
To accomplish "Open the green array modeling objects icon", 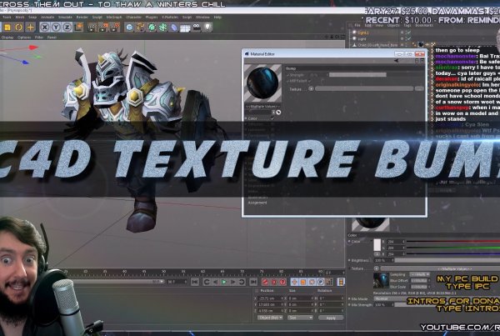I will [163, 28].
